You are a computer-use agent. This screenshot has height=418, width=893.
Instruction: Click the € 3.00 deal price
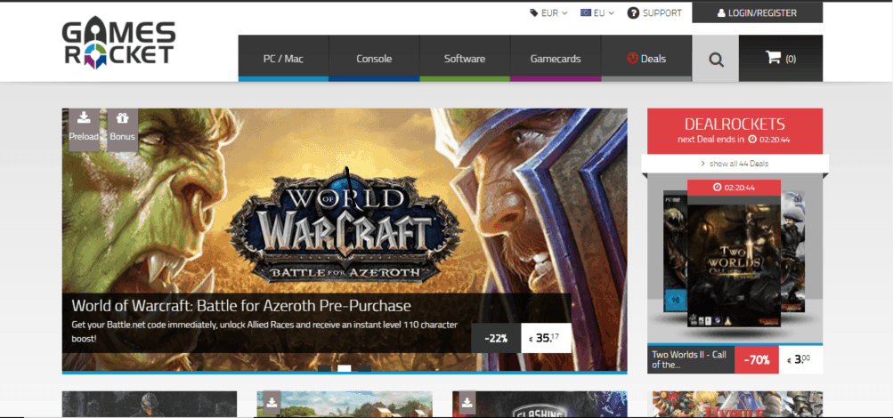800,359
